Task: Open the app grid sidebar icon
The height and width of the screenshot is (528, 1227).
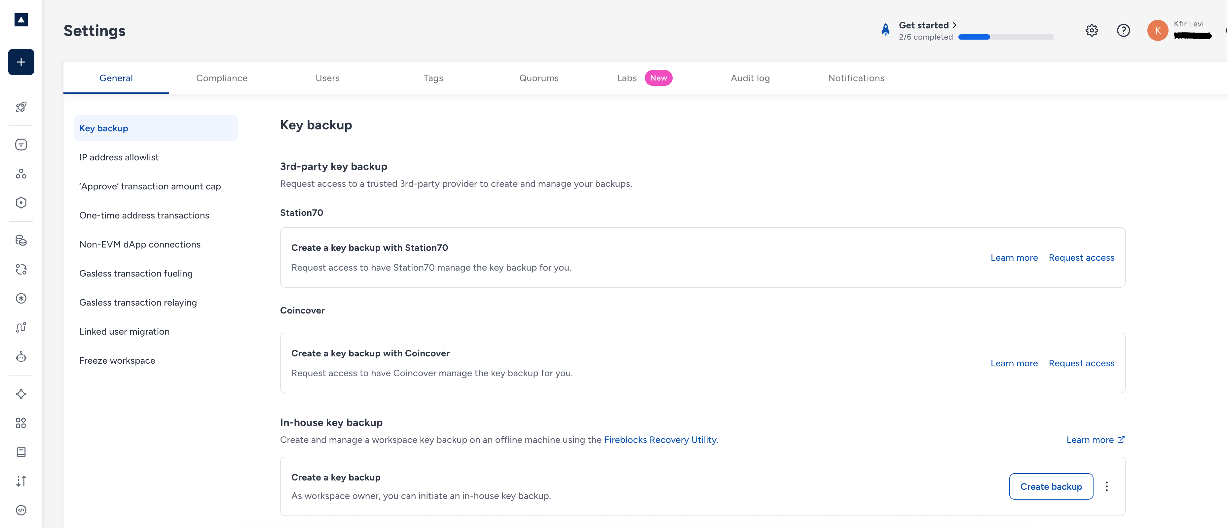Action: pos(21,423)
